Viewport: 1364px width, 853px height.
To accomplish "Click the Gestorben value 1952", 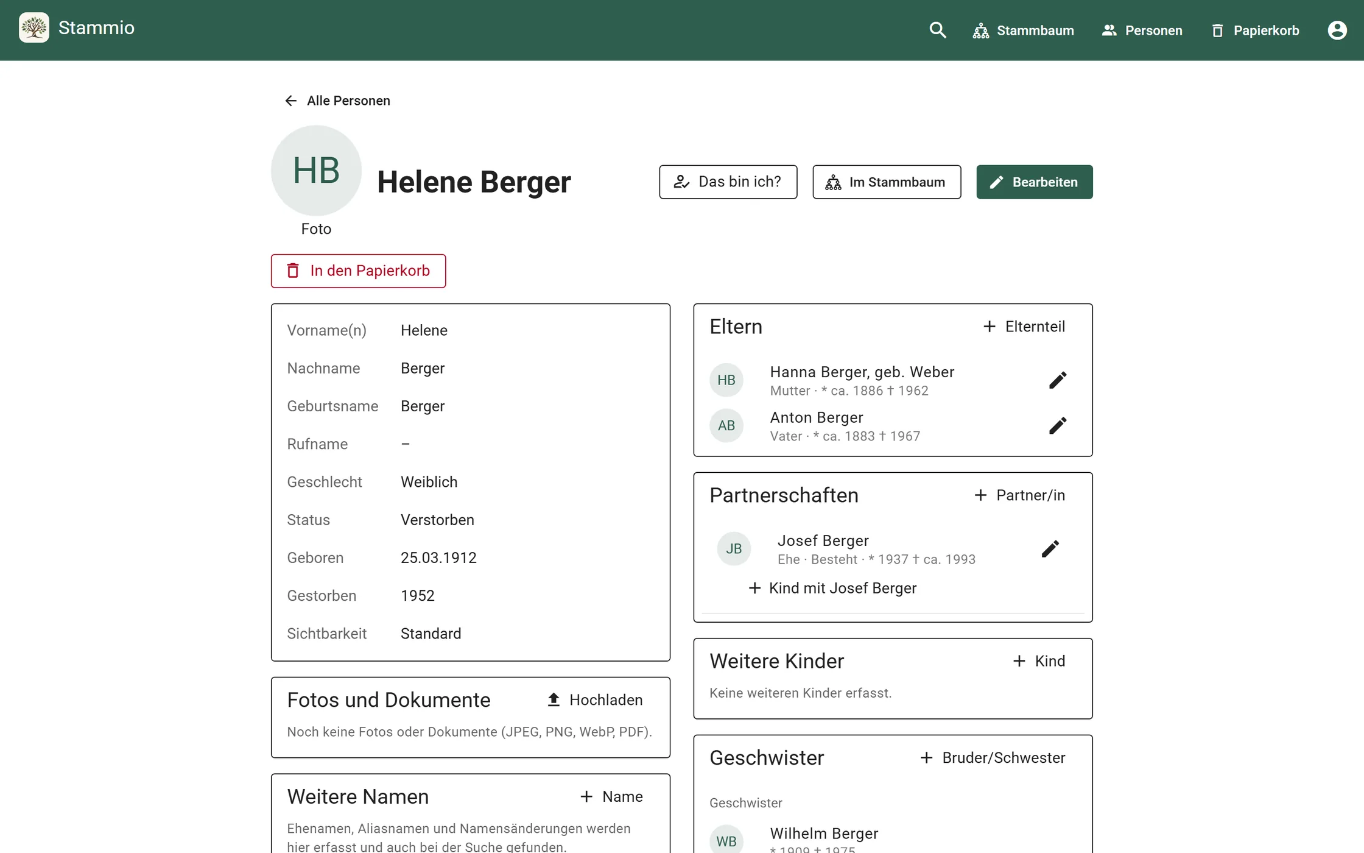I will tap(418, 596).
